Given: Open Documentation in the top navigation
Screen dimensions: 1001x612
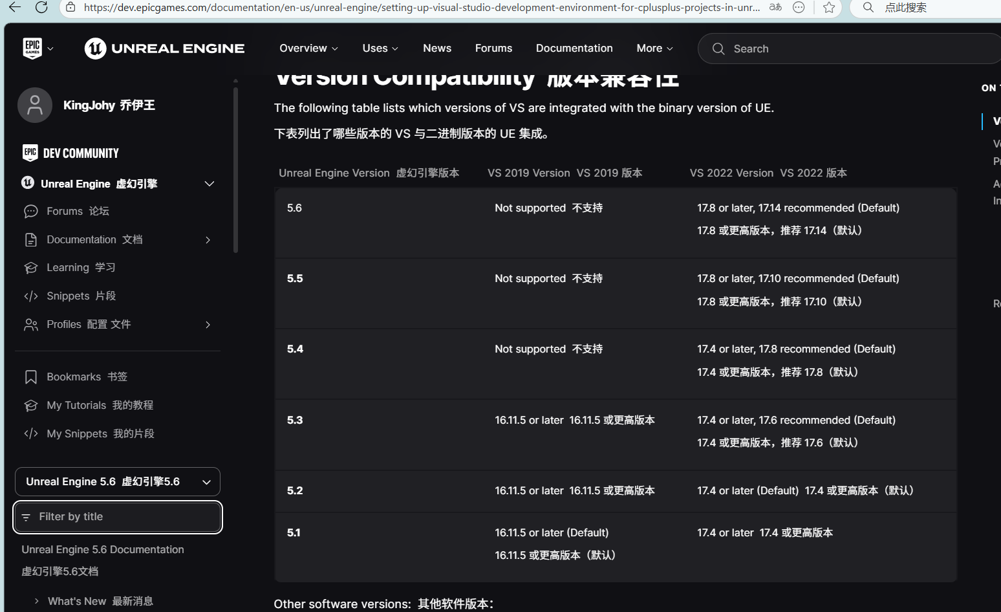Looking at the screenshot, I should coord(574,49).
